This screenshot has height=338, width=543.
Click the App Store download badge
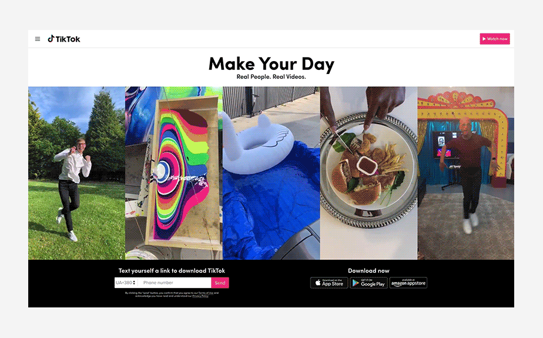329,283
